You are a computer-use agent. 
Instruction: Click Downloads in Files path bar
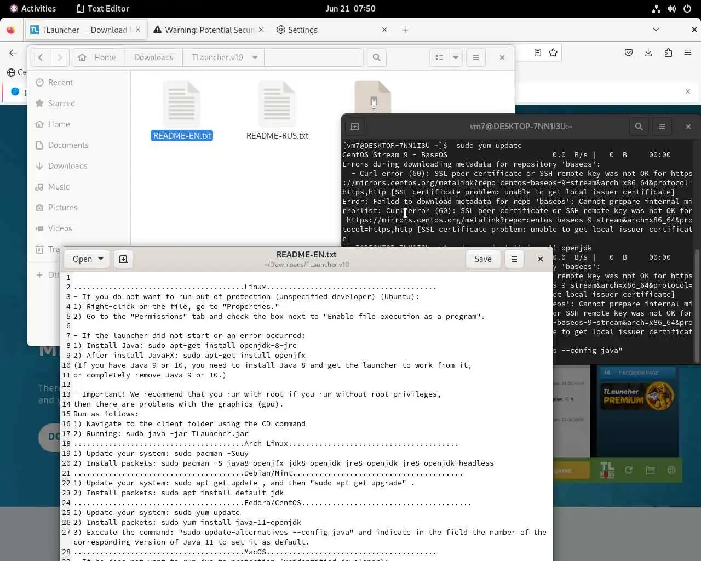click(x=153, y=57)
